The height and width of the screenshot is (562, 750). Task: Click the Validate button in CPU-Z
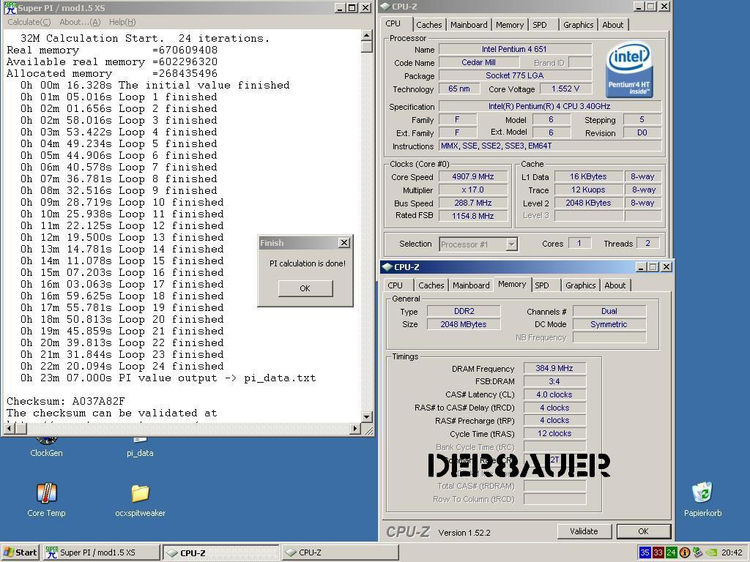click(584, 531)
